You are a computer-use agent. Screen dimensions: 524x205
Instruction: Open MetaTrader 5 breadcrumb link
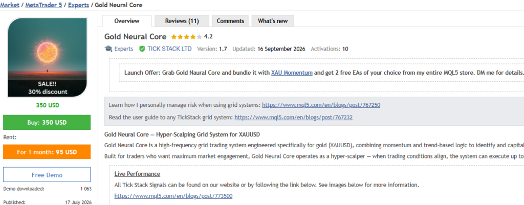[x=44, y=5]
